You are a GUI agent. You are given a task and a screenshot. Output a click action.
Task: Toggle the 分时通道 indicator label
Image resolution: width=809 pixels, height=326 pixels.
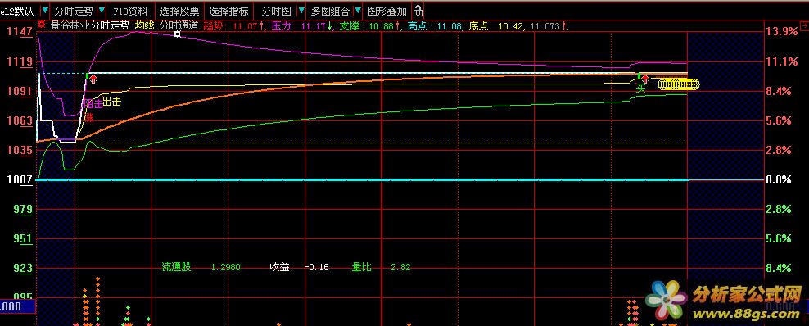[x=179, y=25]
